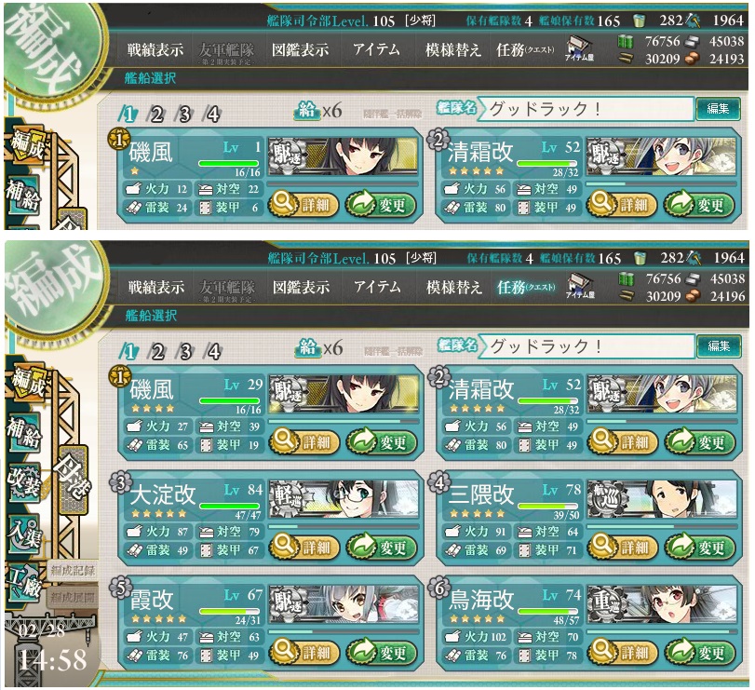
Task: Open the 改装 remodel sidebar icon
Action: pyautogui.click(x=23, y=483)
